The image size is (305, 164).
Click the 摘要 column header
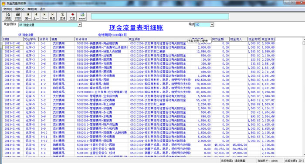tap(63, 39)
